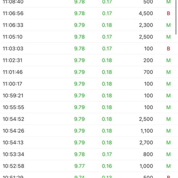
Task: Click the green M marker at 11:06:33
Action: 169,25
